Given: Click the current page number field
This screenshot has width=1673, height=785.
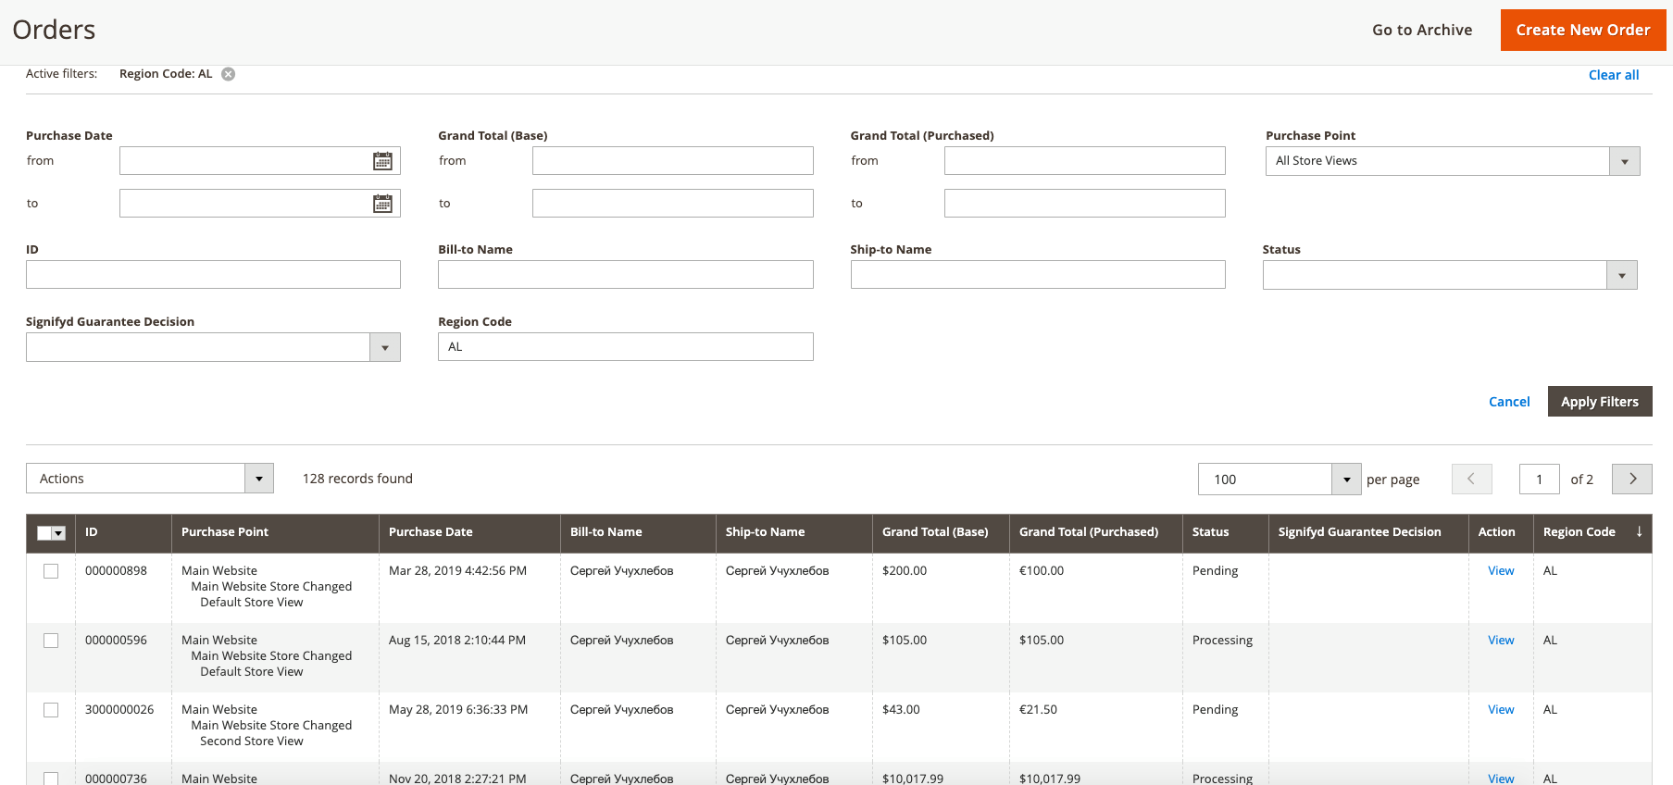Looking at the screenshot, I should (1540, 479).
